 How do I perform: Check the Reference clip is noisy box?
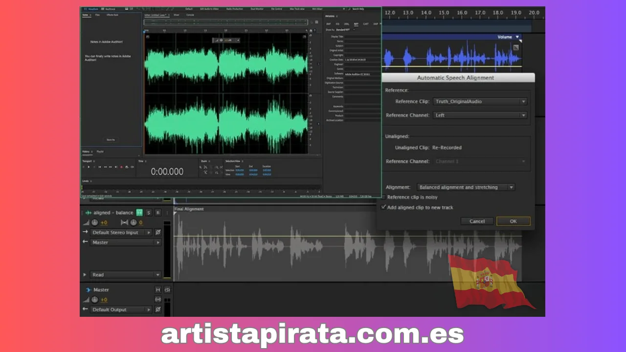click(x=384, y=197)
